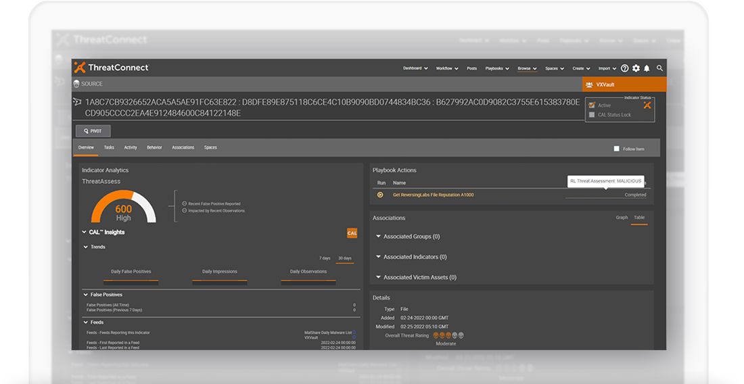Switch to the Activity tab

pyautogui.click(x=131, y=147)
